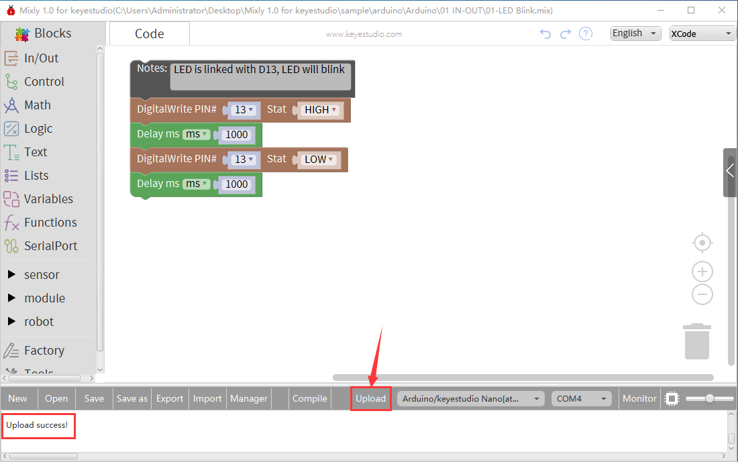
Task: Switch to the Code tab
Action: tap(149, 34)
